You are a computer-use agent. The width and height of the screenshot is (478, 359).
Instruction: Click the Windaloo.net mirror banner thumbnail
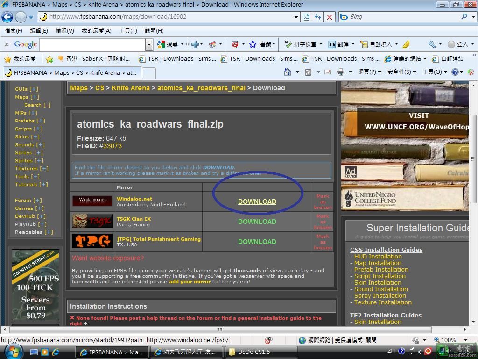click(92, 201)
